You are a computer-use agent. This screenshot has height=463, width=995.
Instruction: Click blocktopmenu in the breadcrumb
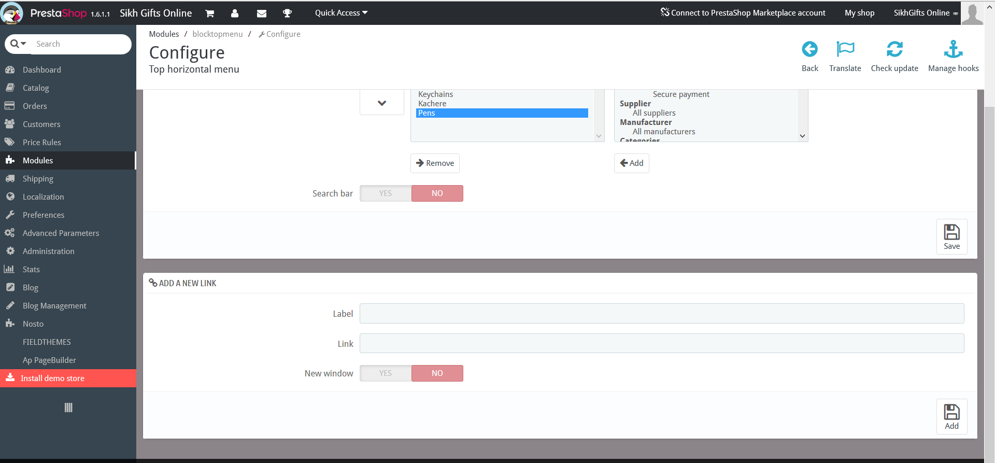coord(218,34)
